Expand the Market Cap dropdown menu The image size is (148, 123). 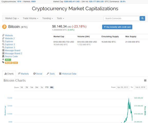point(12,18)
